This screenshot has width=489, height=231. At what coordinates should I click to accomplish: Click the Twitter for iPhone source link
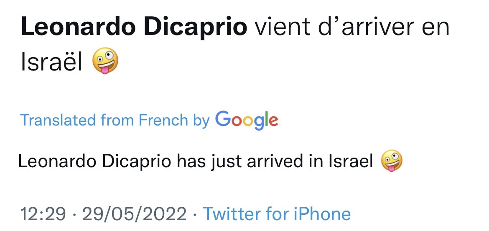[x=277, y=214]
